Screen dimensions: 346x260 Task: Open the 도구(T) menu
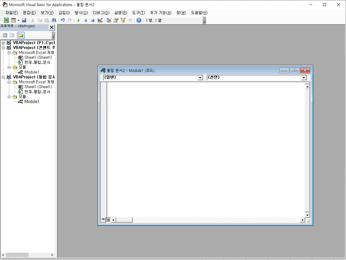pyautogui.click(x=139, y=13)
